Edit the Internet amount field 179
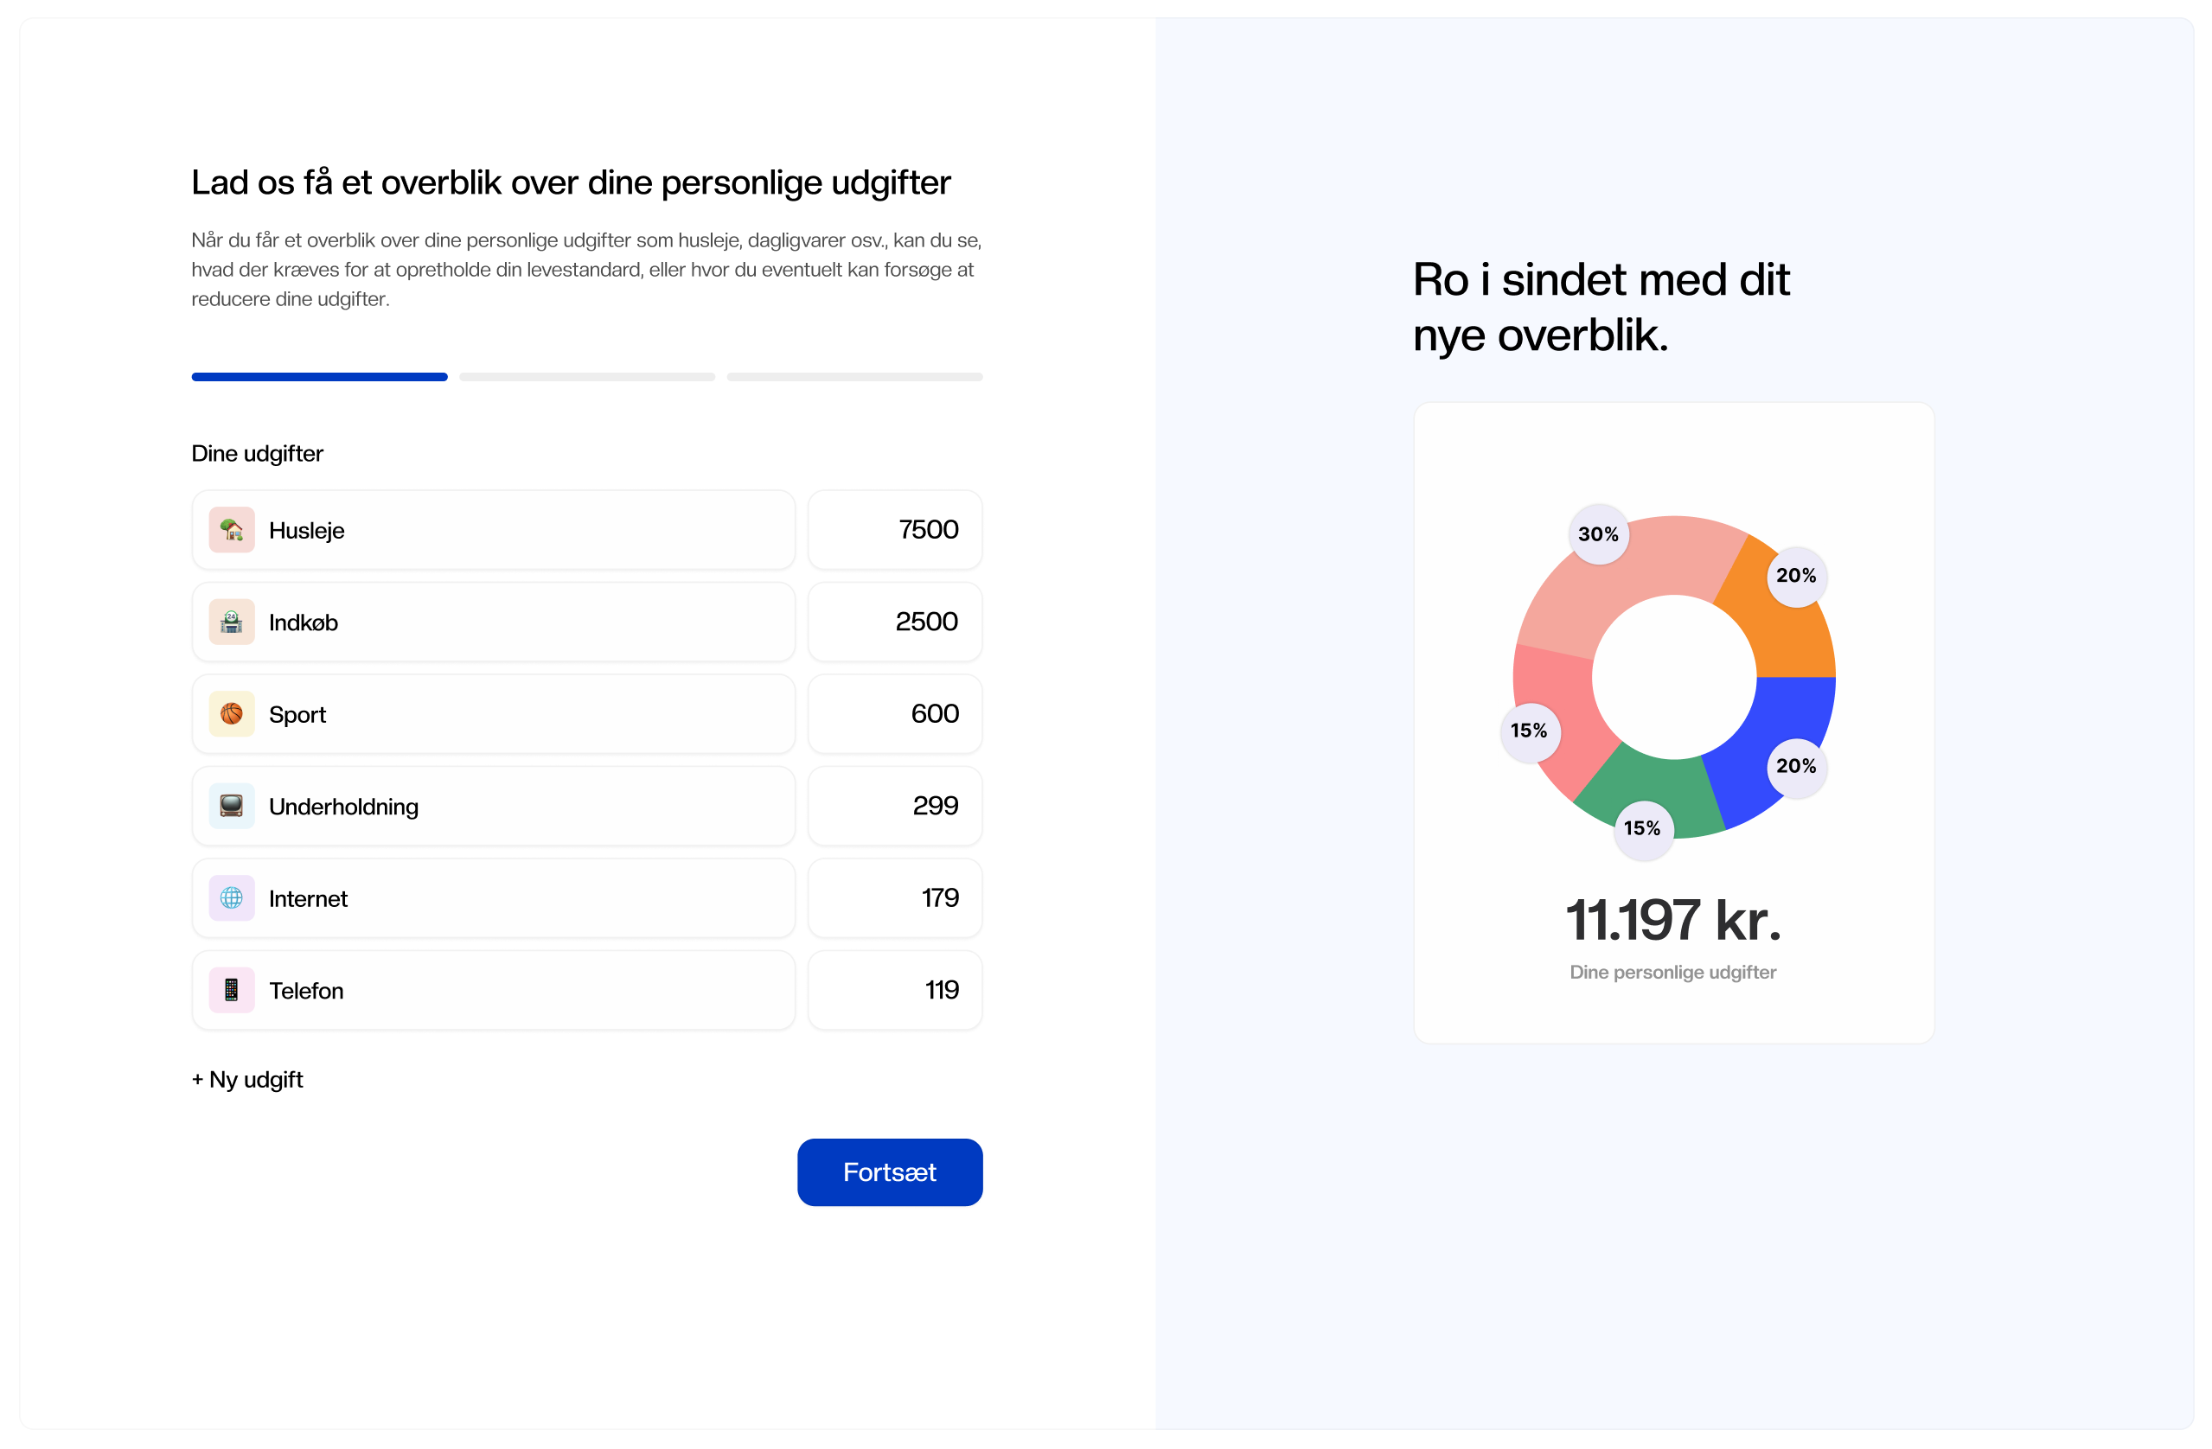 tap(895, 897)
